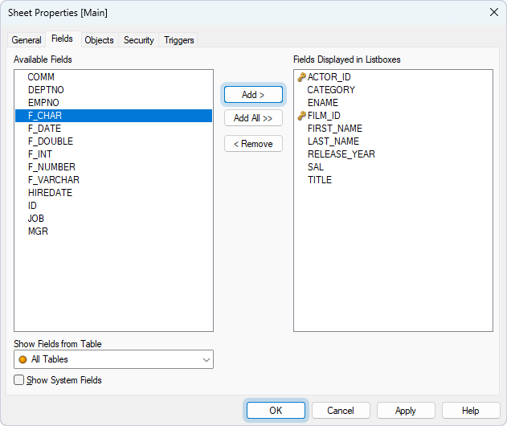Select the F_DOUBLE available field
Screen dimensions: 507x426
click(x=51, y=141)
